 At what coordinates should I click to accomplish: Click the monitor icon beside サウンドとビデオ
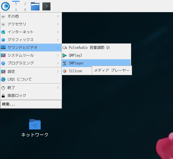tap(3, 48)
